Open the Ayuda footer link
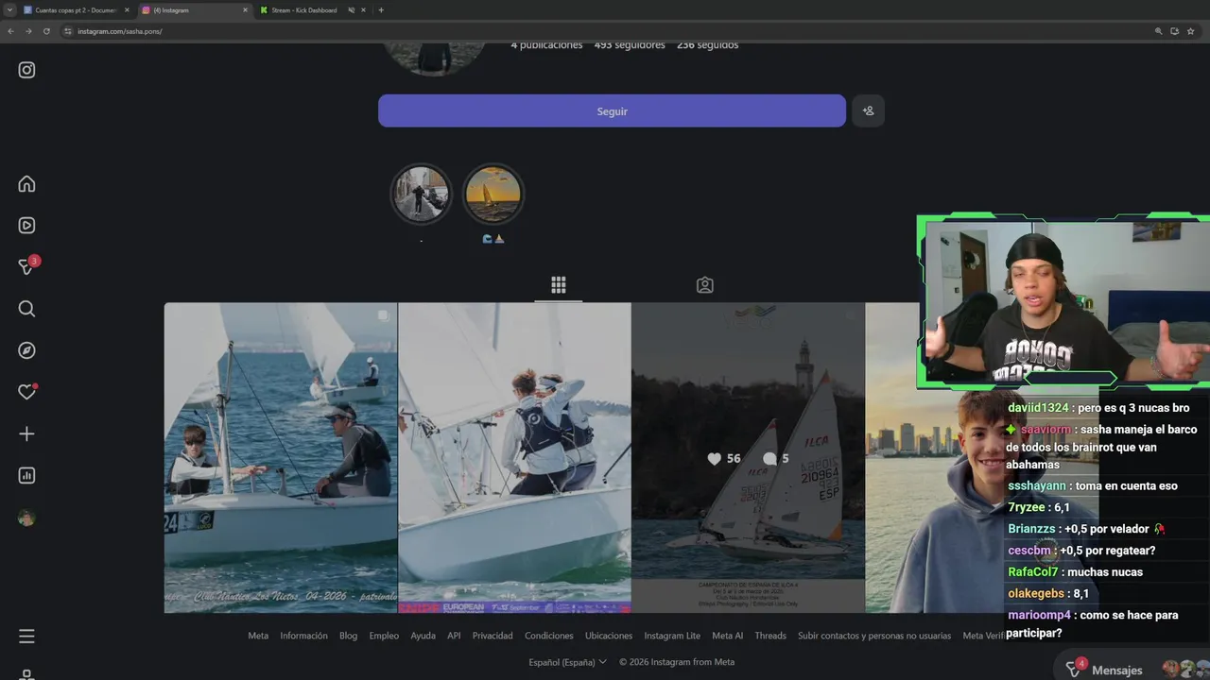 click(423, 636)
